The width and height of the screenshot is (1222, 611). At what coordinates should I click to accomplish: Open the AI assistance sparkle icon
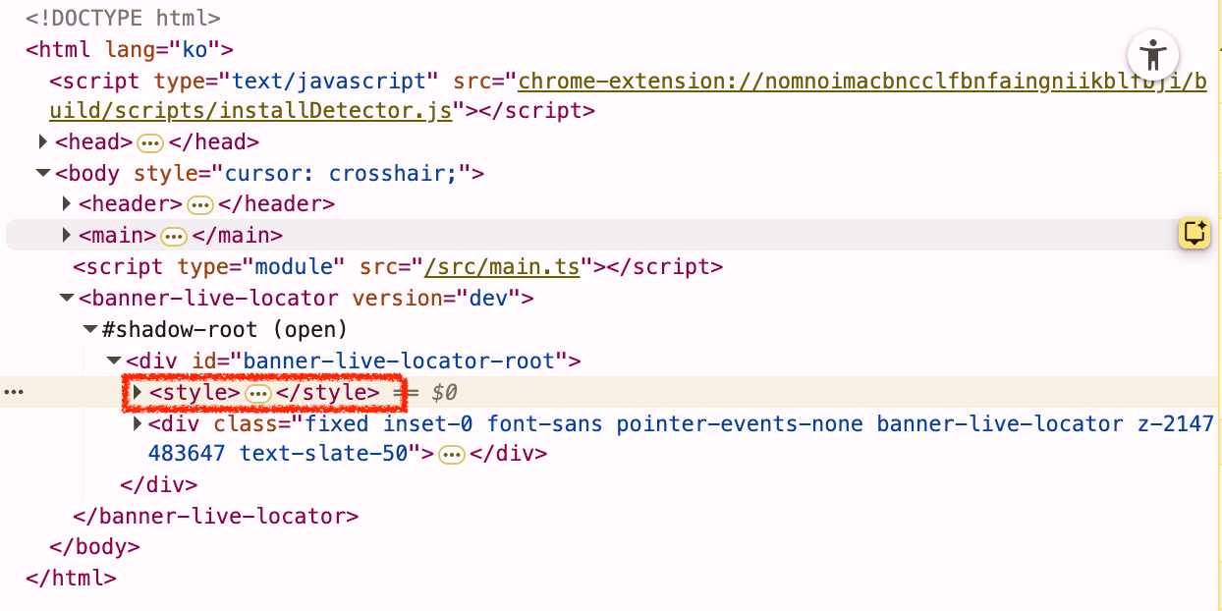[x=1194, y=234]
